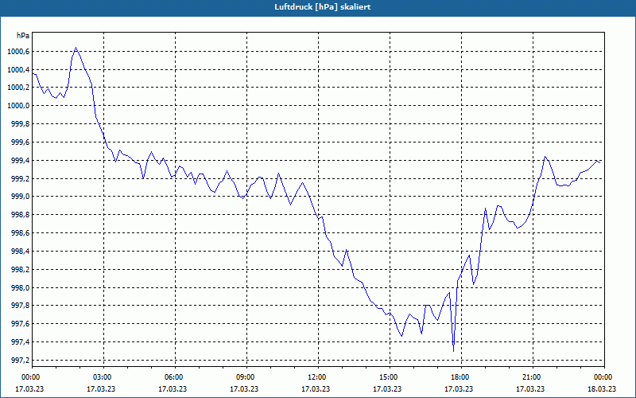This screenshot has height=398, width=636.
Task: Click the 00:00 label above 18.03.23
Action: (x=604, y=377)
